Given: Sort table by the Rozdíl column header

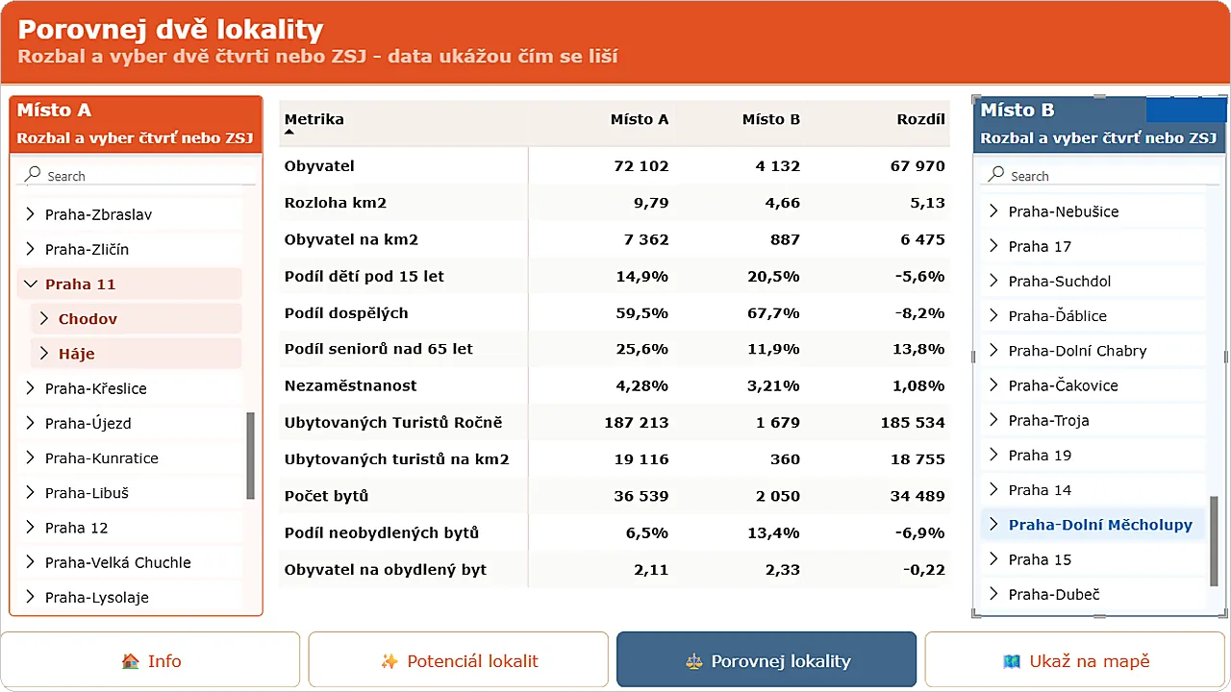Looking at the screenshot, I should point(920,119).
